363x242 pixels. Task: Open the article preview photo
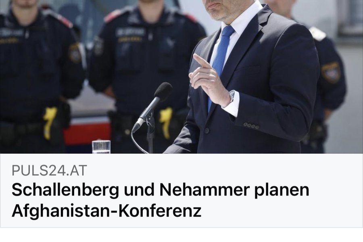click(181, 77)
